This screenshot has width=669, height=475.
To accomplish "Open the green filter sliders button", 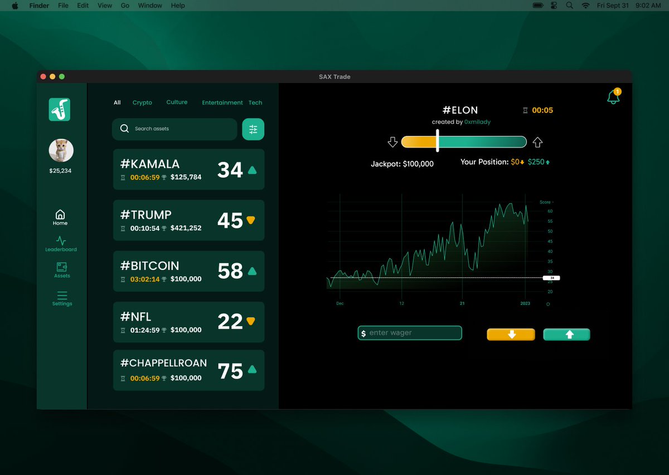I will pos(253,129).
